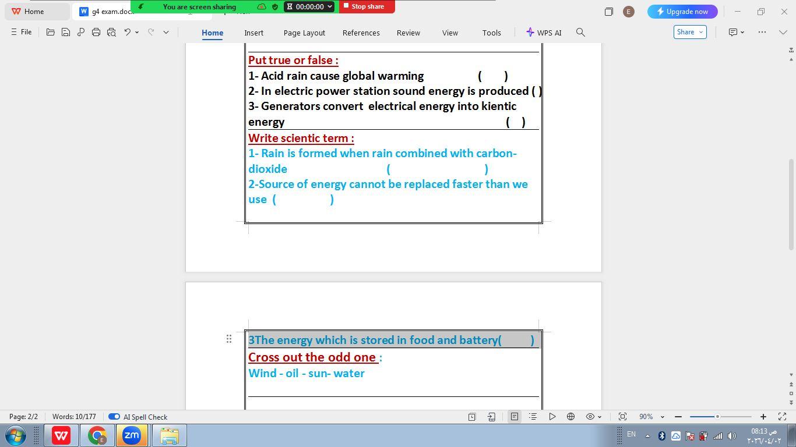Click the eye protection mode icon
The width and height of the screenshot is (796, 447).
pos(590,417)
